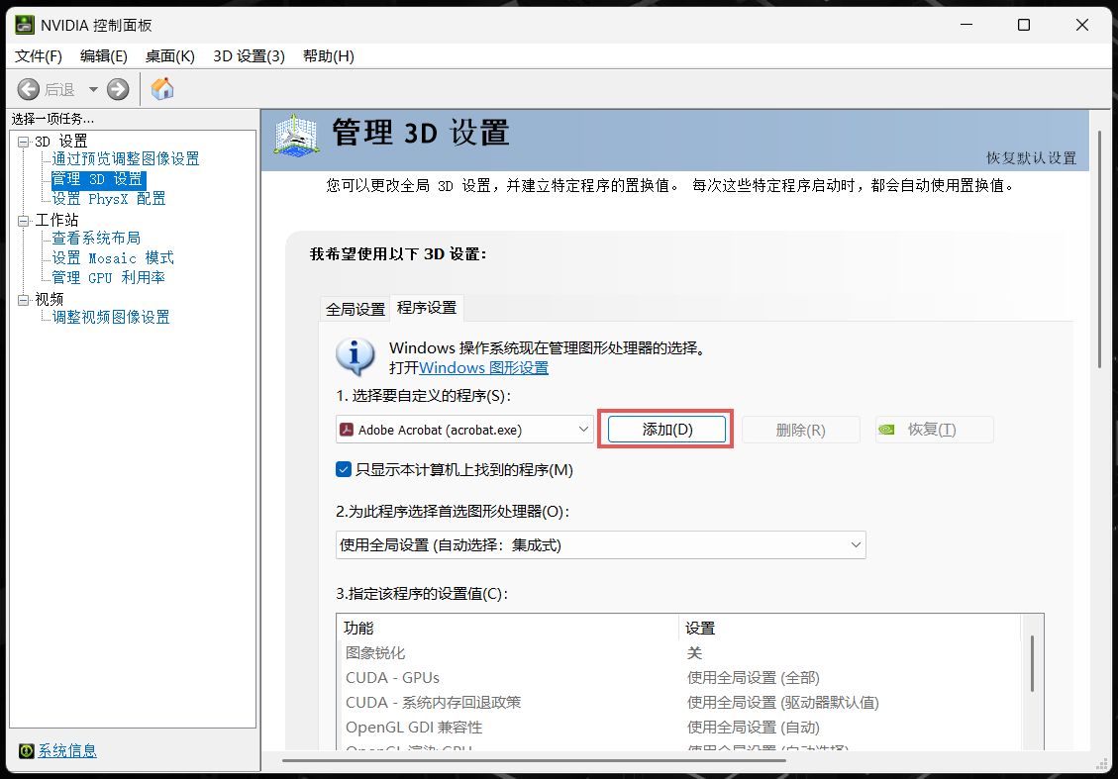The width and height of the screenshot is (1118, 779).
Task: Maximize the NVIDIA 控制面板 window
Action: [x=1024, y=25]
